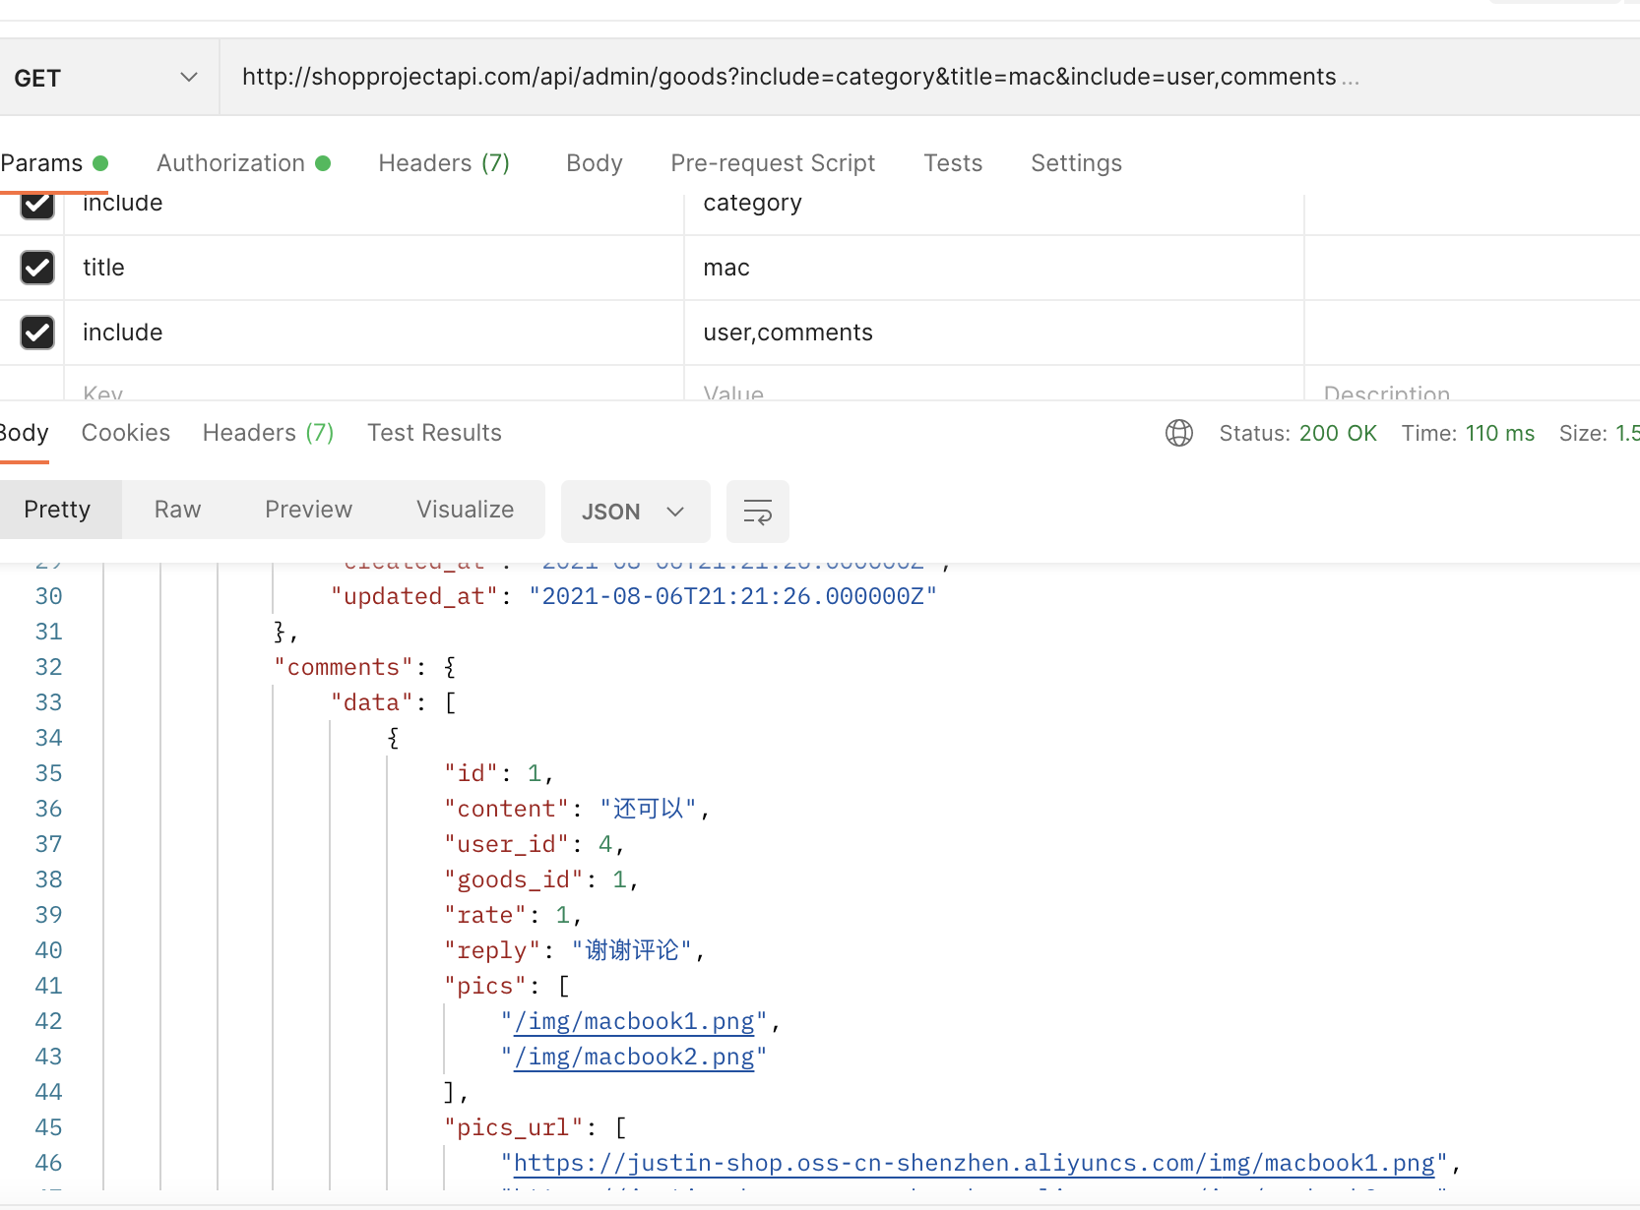Uncheck the include category parameter checkbox
Viewport: 1640px width, 1210px height.
point(37,205)
